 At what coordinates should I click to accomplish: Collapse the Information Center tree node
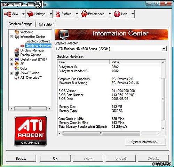click(11, 37)
